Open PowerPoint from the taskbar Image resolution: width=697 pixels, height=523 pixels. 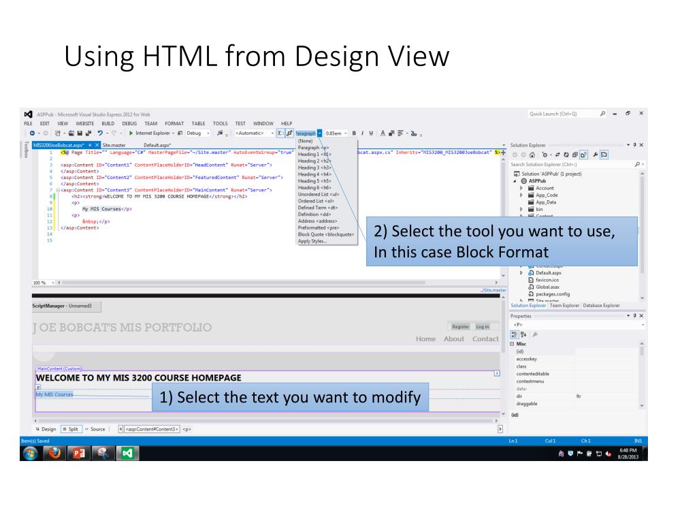pyautogui.click(x=79, y=453)
